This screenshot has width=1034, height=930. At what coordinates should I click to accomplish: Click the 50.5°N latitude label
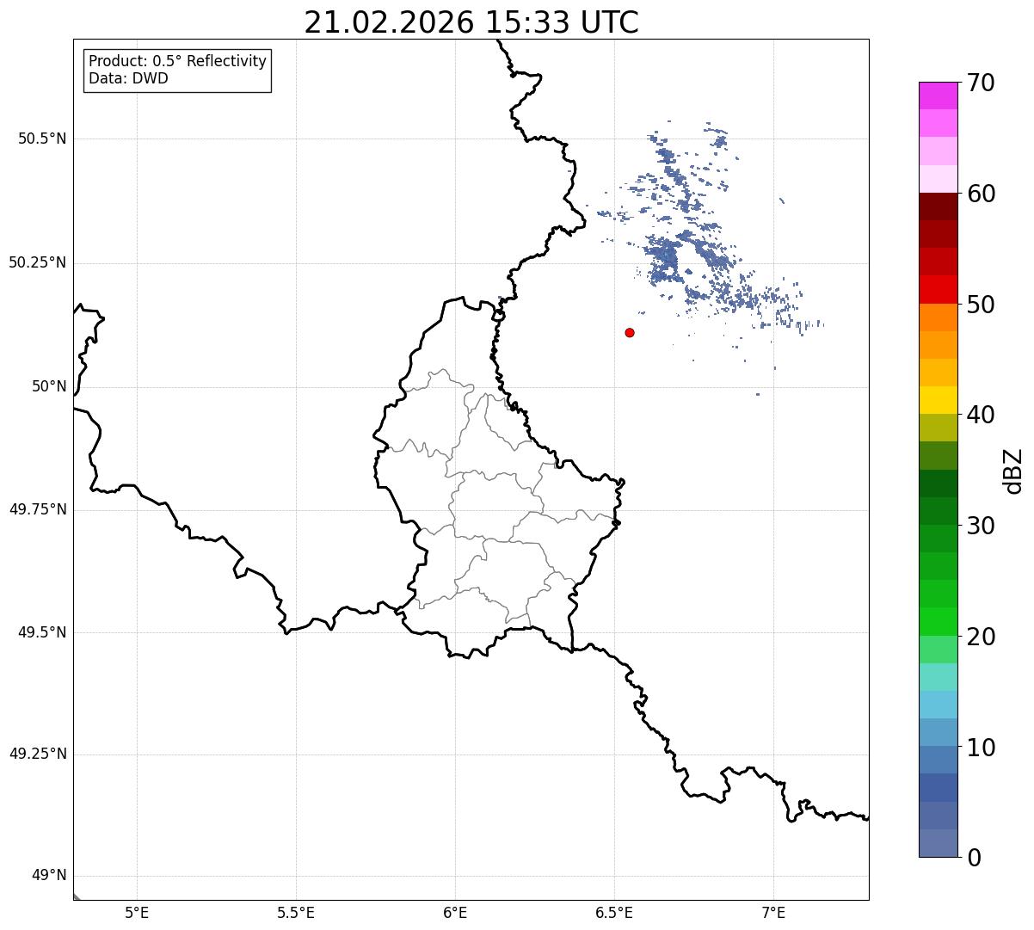click(42, 139)
